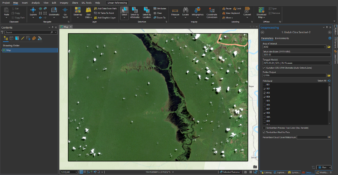
Task: Browse for Folder Output location
Action: (x=329, y=76)
